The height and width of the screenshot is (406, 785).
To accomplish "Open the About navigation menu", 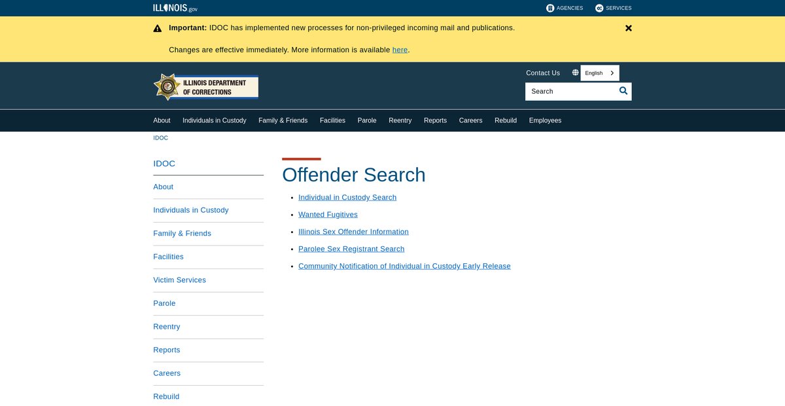I will click(162, 120).
